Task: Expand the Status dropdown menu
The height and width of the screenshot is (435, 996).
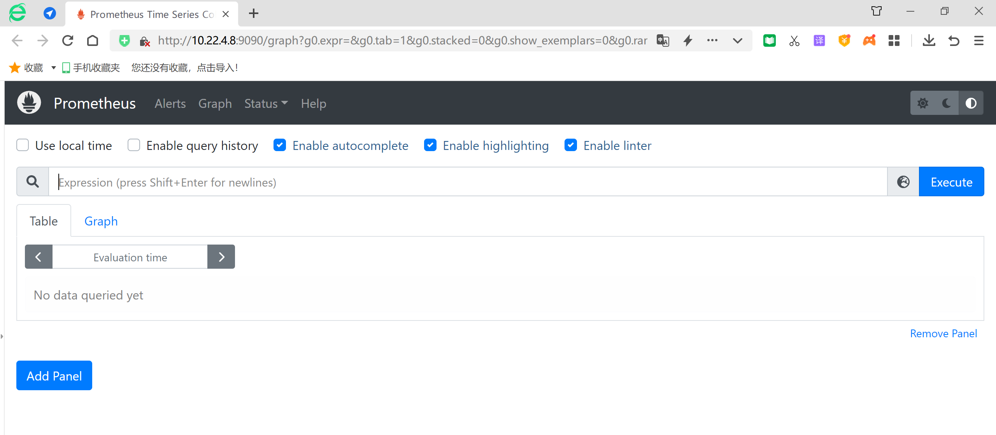Action: pyautogui.click(x=266, y=104)
